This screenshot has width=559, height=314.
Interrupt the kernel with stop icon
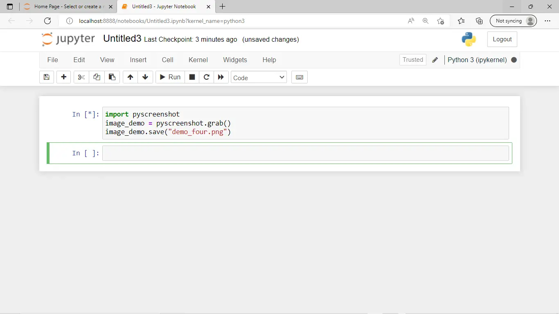[192, 77]
